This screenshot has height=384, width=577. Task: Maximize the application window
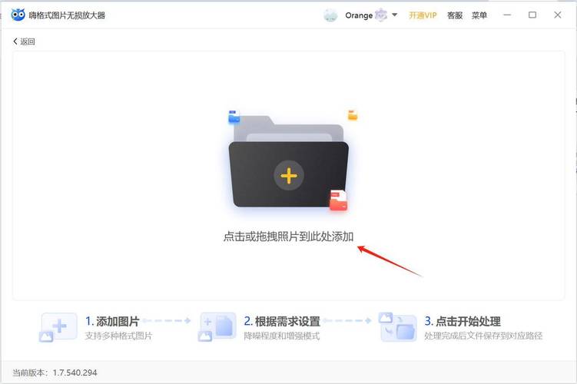coord(532,15)
